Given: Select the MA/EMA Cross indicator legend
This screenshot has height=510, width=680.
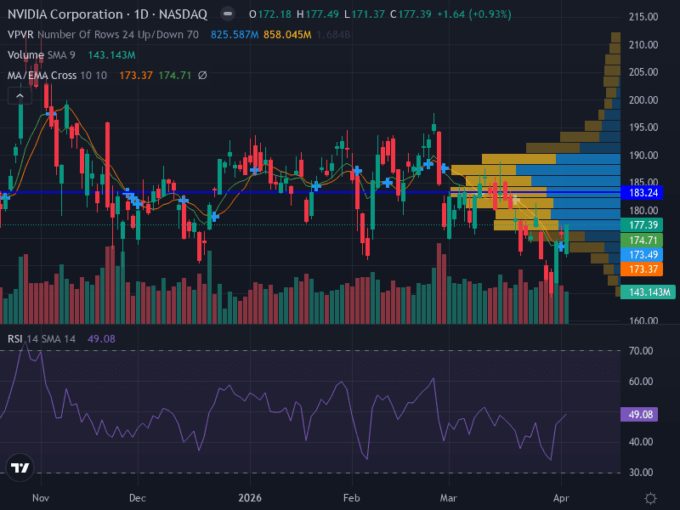Looking at the screenshot, I should (57, 76).
